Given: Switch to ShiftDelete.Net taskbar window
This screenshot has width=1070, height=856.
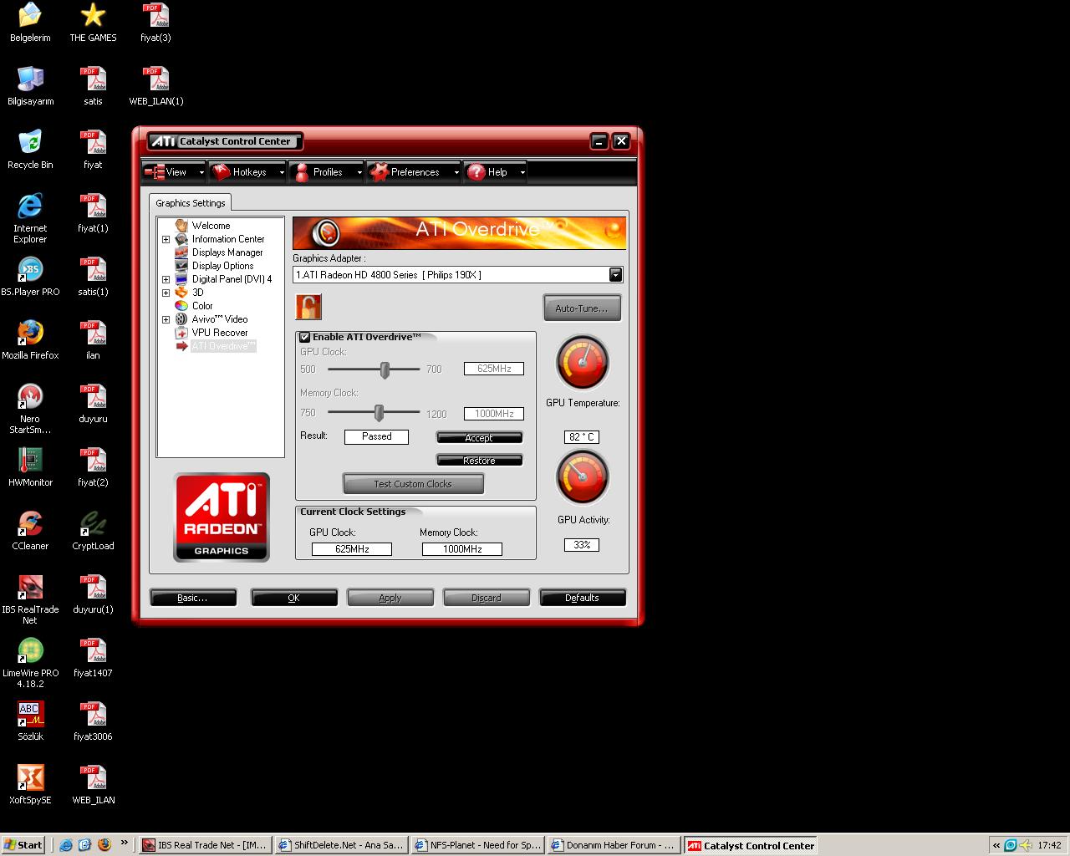Looking at the screenshot, I should point(341,845).
